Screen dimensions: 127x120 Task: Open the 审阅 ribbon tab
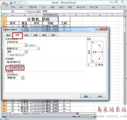click(x=61, y=7)
